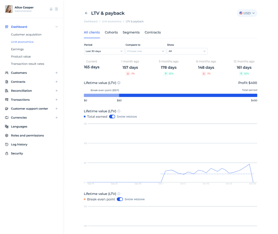Screen dimensions: 278x234
Task: Open the notifications bell
Action: pos(51,9)
